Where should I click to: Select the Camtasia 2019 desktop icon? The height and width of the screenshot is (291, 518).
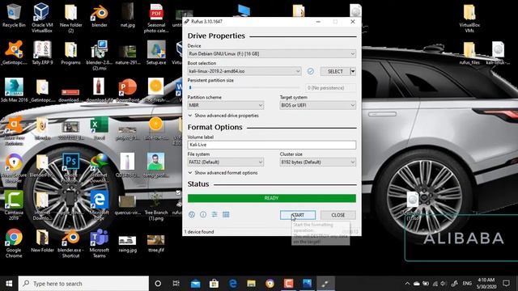point(14,205)
